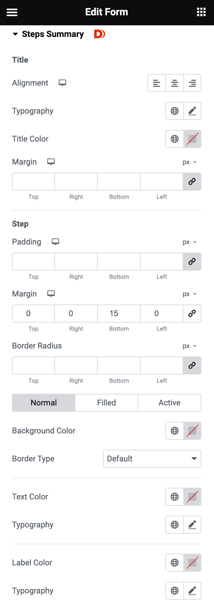Collapse the Steps Summary section
Screen dimensions: 214x605
(x=15, y=34)
